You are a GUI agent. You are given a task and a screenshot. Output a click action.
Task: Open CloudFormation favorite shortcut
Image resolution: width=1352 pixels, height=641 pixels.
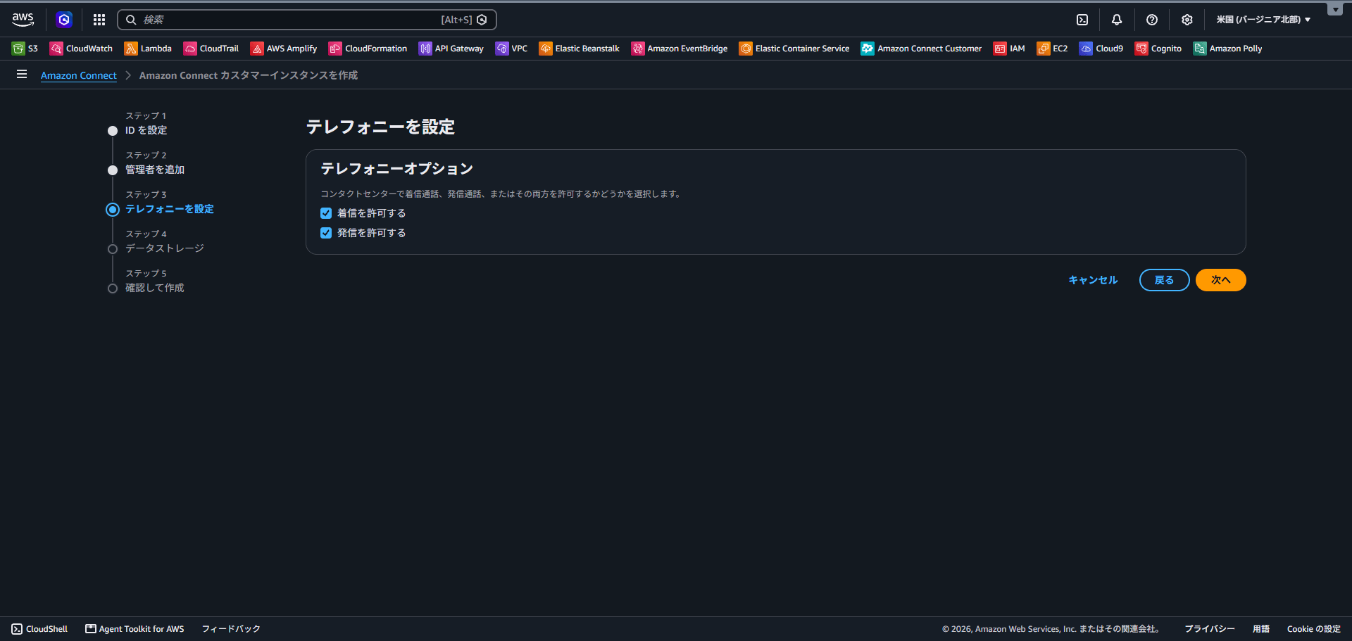[368, 49]
